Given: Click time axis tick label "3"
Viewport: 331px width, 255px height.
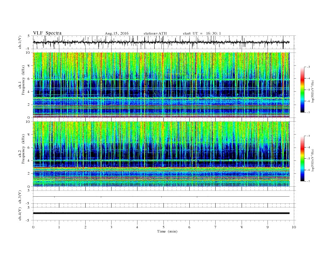Looking at the screenshot, I should [111, 227].
